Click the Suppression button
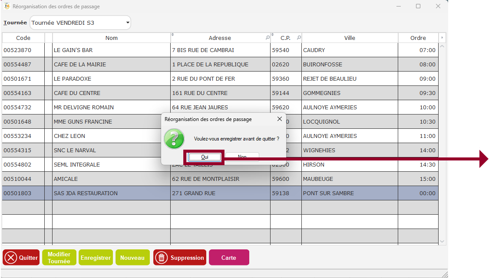Screen dimensions: 492x278 point(180,257)
